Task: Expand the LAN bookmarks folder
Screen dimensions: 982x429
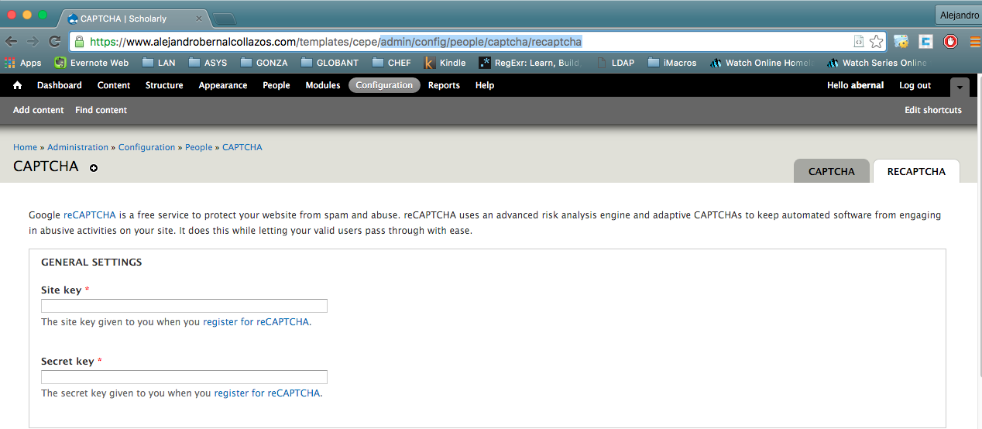Action: point(158,63)
